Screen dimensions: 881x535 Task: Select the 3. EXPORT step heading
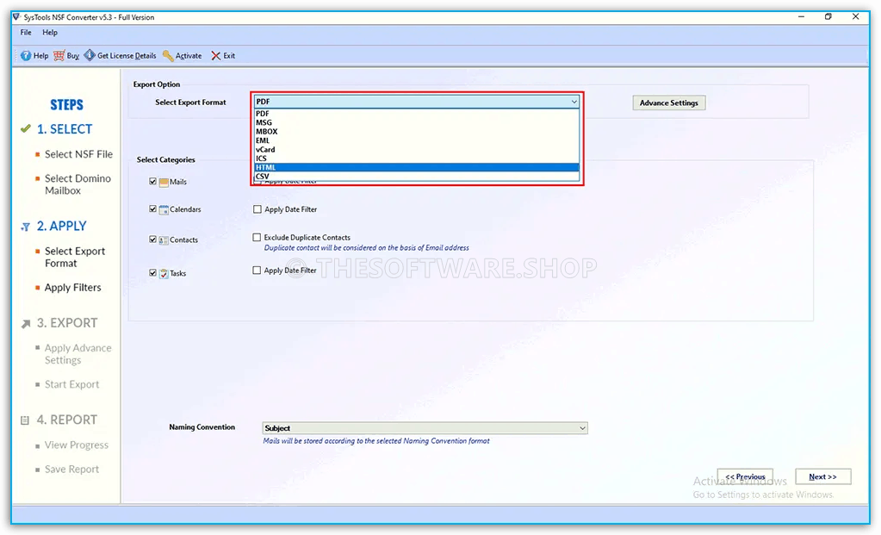tap(67, 323)
